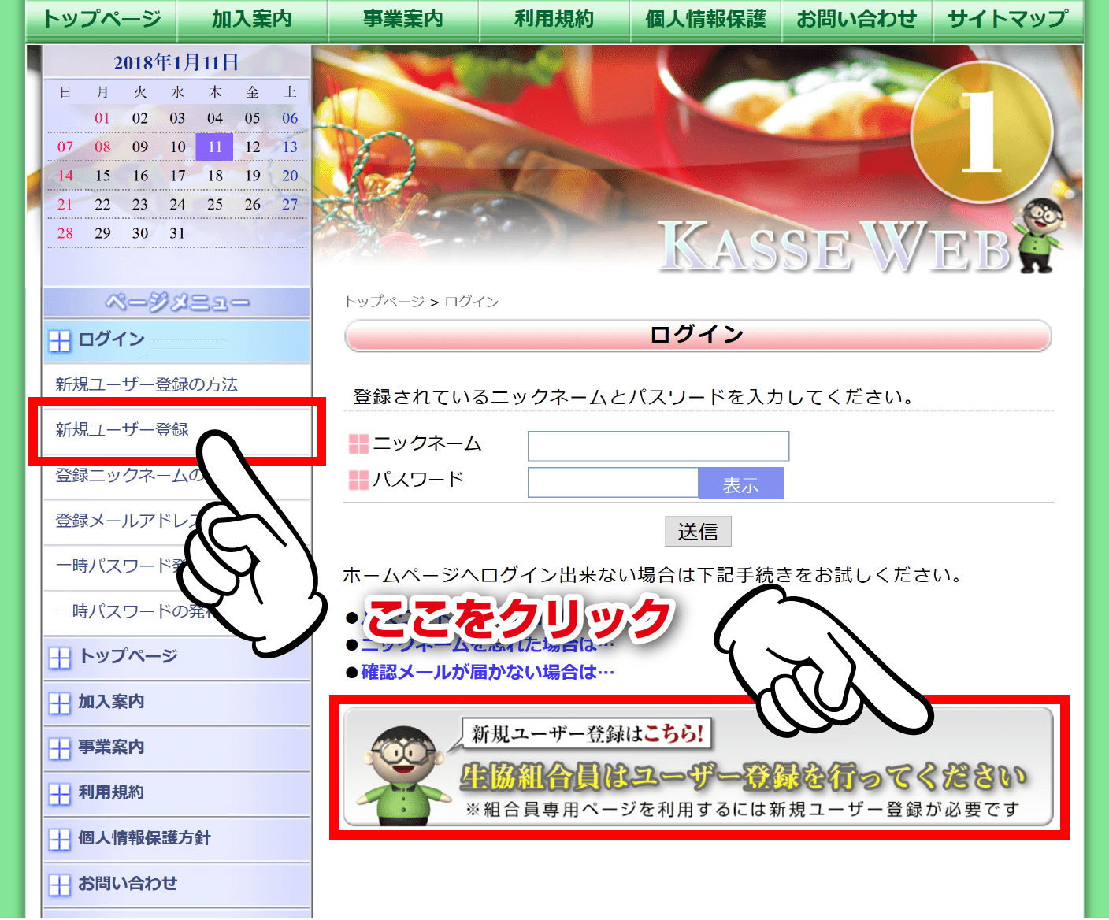Select calendar date 01

point(102,118)
